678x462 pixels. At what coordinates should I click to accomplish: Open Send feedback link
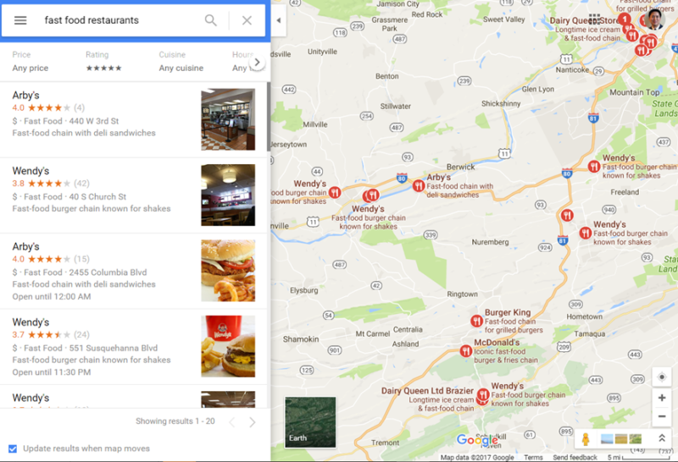click(x=575, y=457)
